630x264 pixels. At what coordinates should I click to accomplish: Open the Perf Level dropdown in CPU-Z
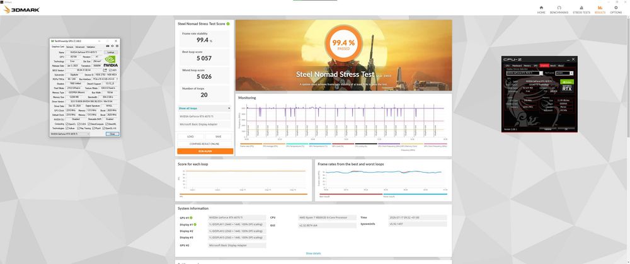pyautogui.click(x=564, y=73)
